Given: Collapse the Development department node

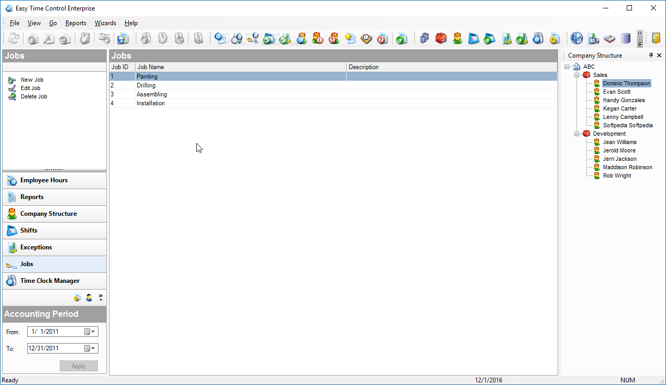Looking at the screenshot, I should pyautogui.click(x=577, y=134).
